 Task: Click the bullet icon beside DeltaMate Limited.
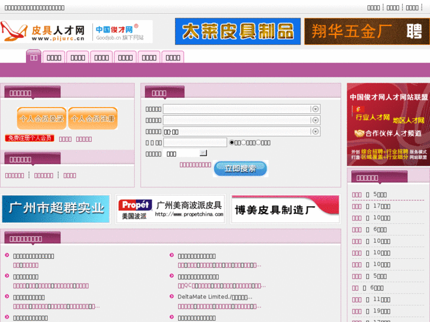172,296
